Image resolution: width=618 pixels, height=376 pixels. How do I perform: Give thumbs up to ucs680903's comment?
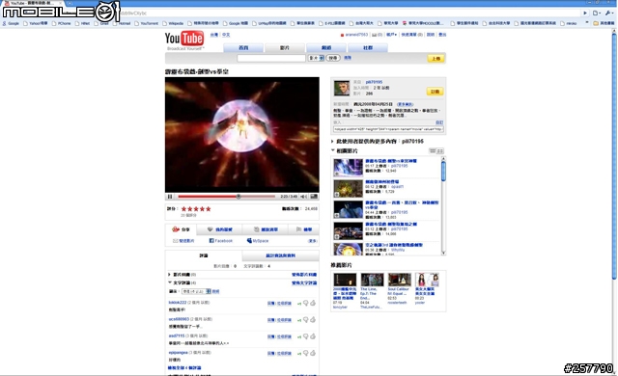313,320
